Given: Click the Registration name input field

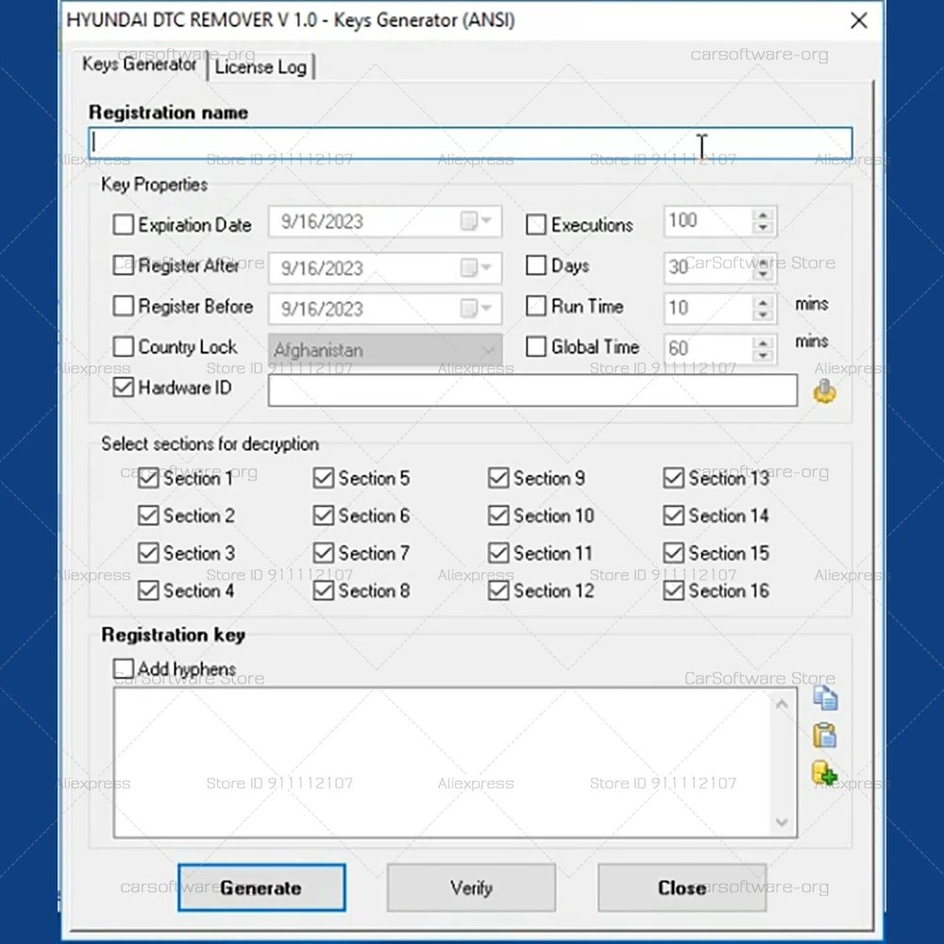Looking at the screenshot, I should [470, 143].
